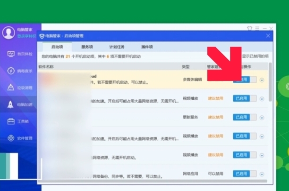Click the 登录享特权 login link
The image size is (289, 191).
click(x=26, y=36)
